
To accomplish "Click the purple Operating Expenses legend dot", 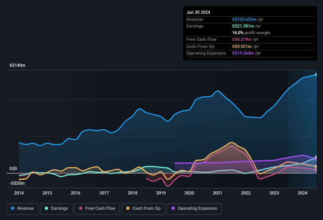I will coord(173,208).
